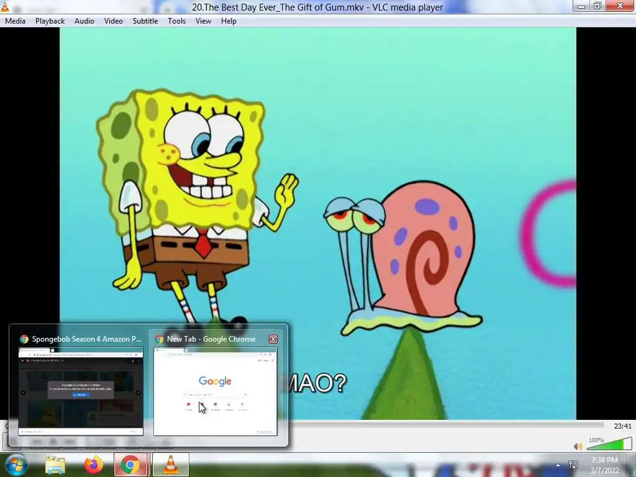
Task: Open the Audio menu
Action: 84,21
